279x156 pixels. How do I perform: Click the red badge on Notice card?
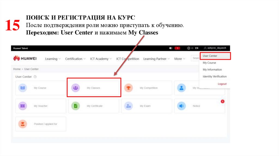(x=222, y=101)
